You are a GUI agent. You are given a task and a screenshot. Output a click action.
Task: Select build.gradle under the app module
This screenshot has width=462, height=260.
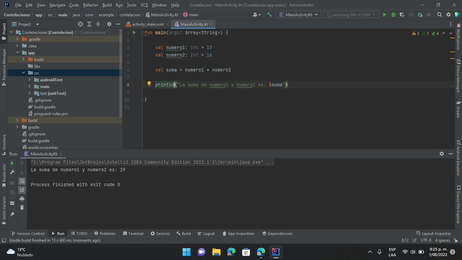[45, 107]
